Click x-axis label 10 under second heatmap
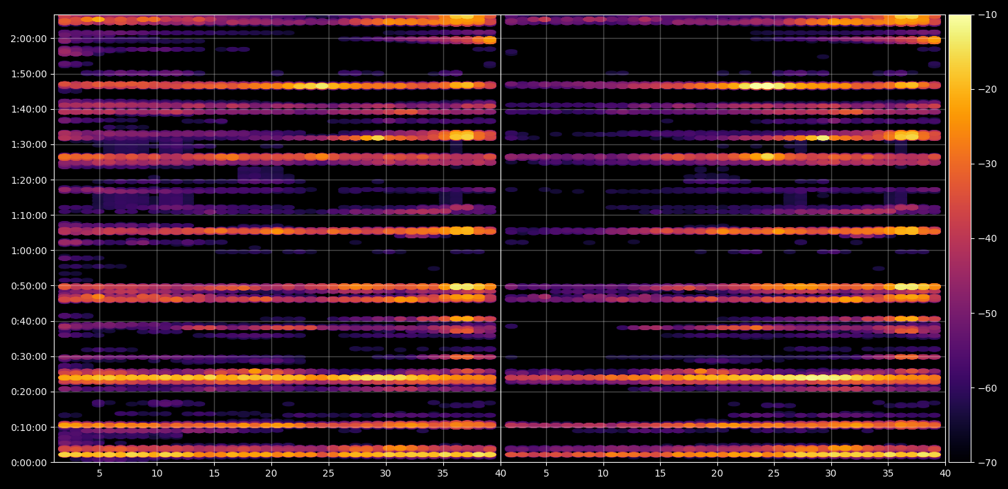This screenshot has height=489, width=1008. pyautogui.click(x=603, y=473)
